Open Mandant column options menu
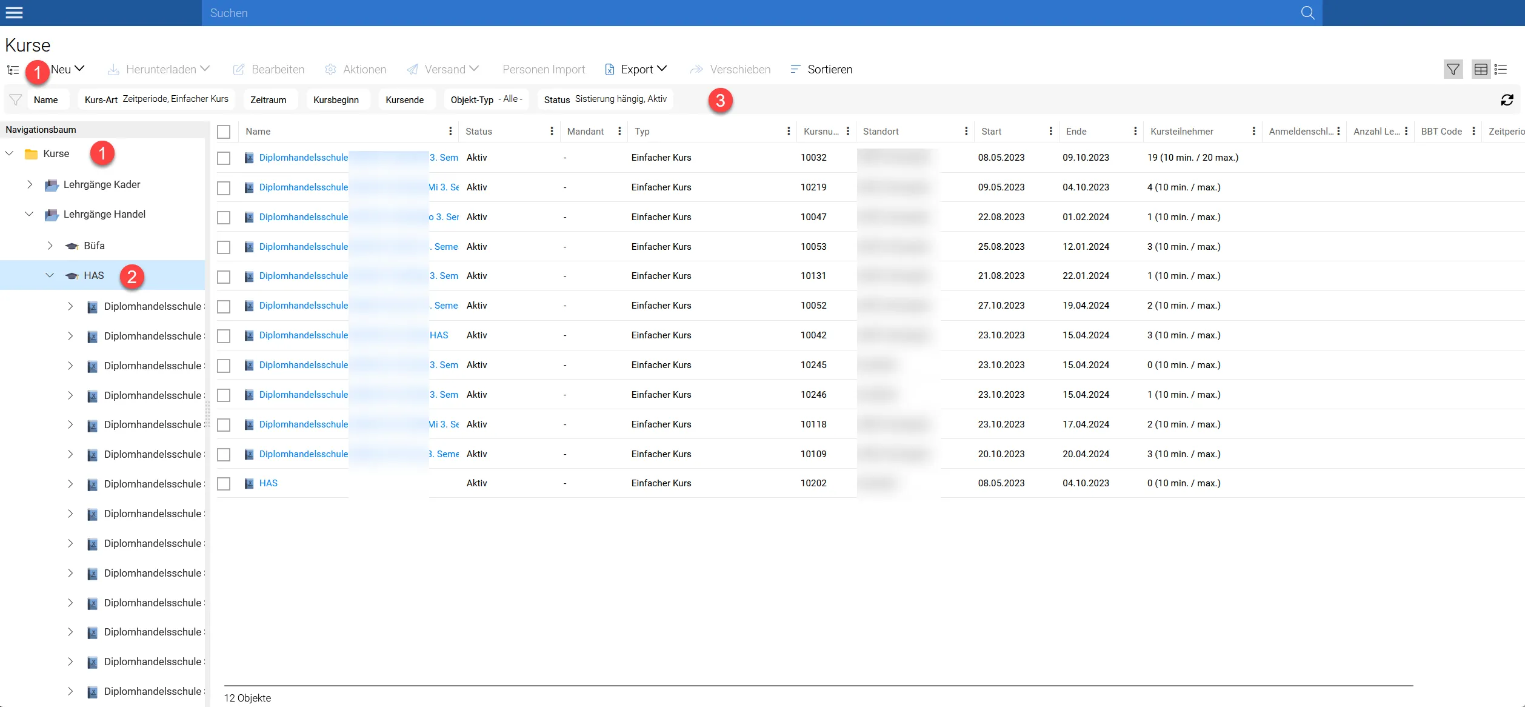The height and width of the screenshot is (707, 1525). [x=619, y=132]
